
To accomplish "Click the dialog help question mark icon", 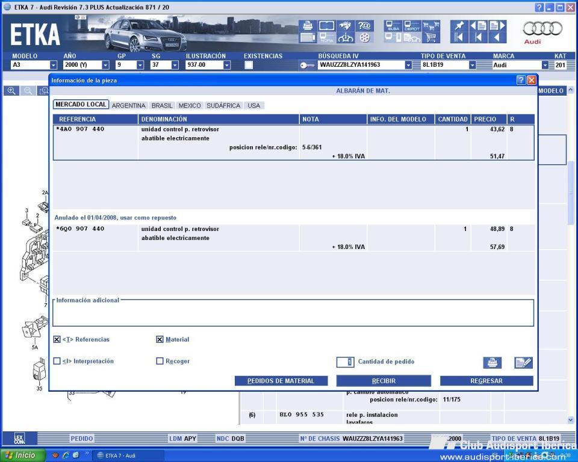I will [x=521, y=81].
